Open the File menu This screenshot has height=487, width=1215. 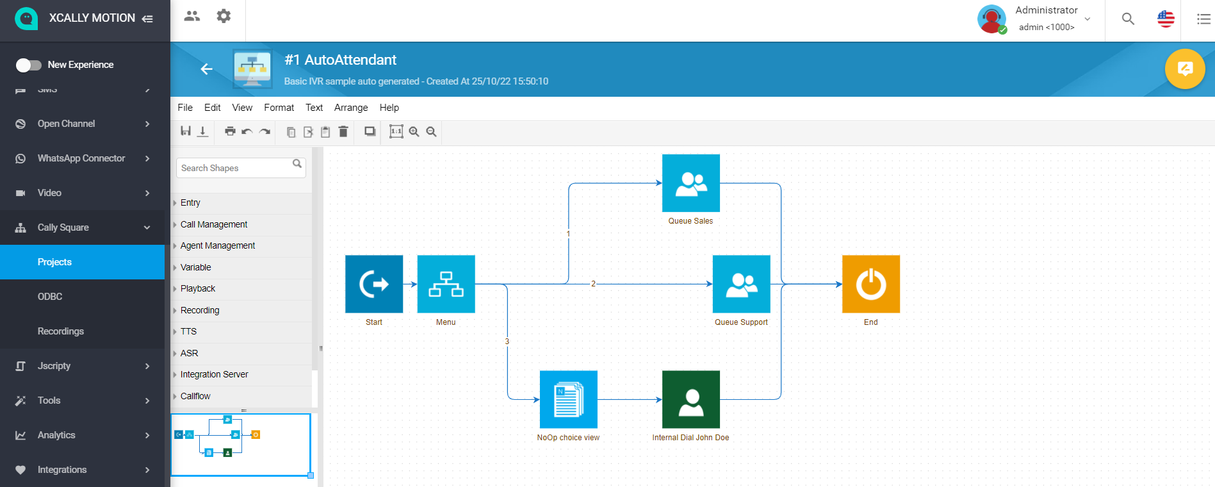point(185,108)
